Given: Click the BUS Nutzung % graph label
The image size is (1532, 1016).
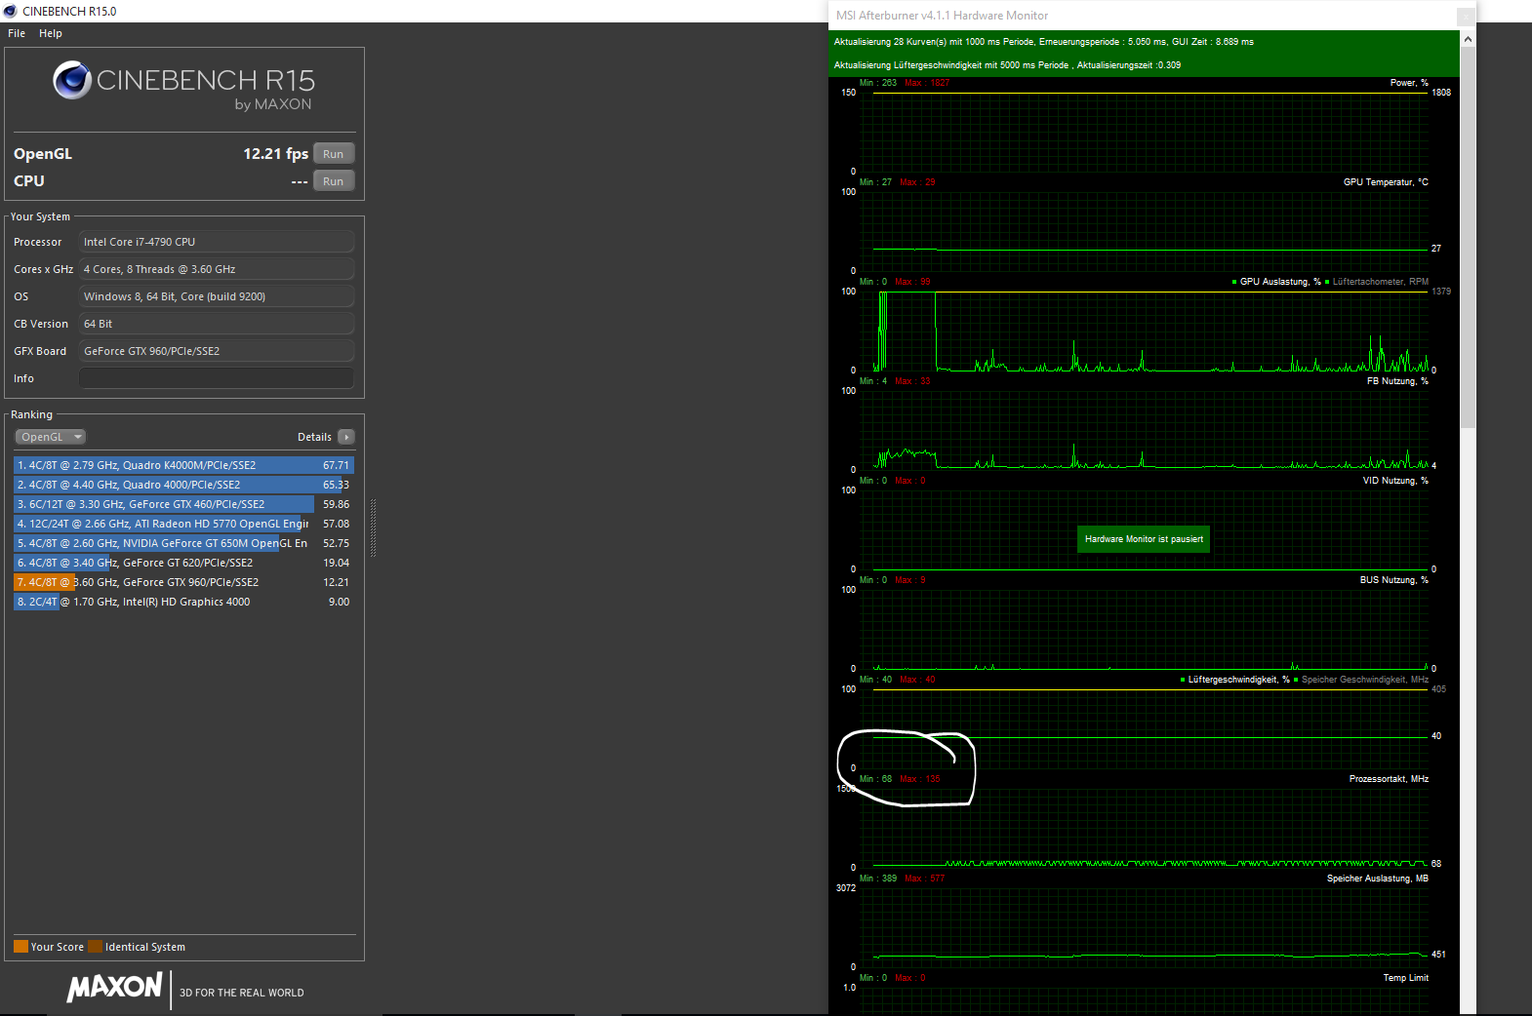Looking at the screenshot, I should pyautogui.click(x=1394, y=580).
